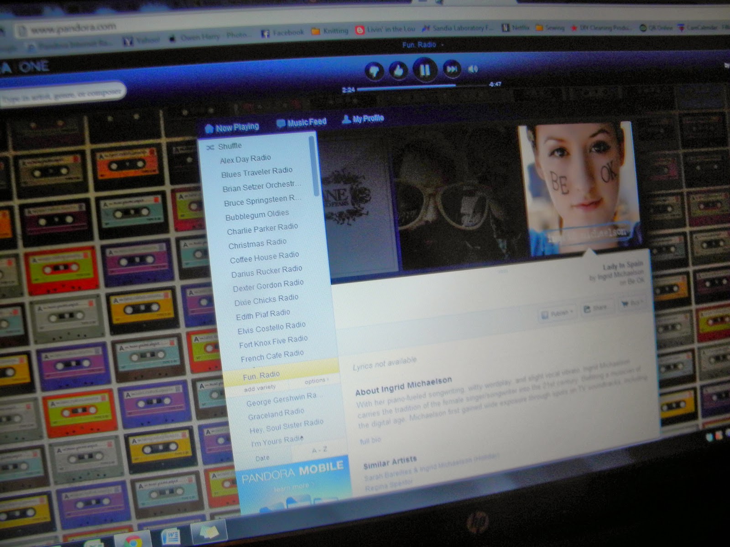
Task: Open the Buy dropdown with cart icon
Action: (632, 303)
